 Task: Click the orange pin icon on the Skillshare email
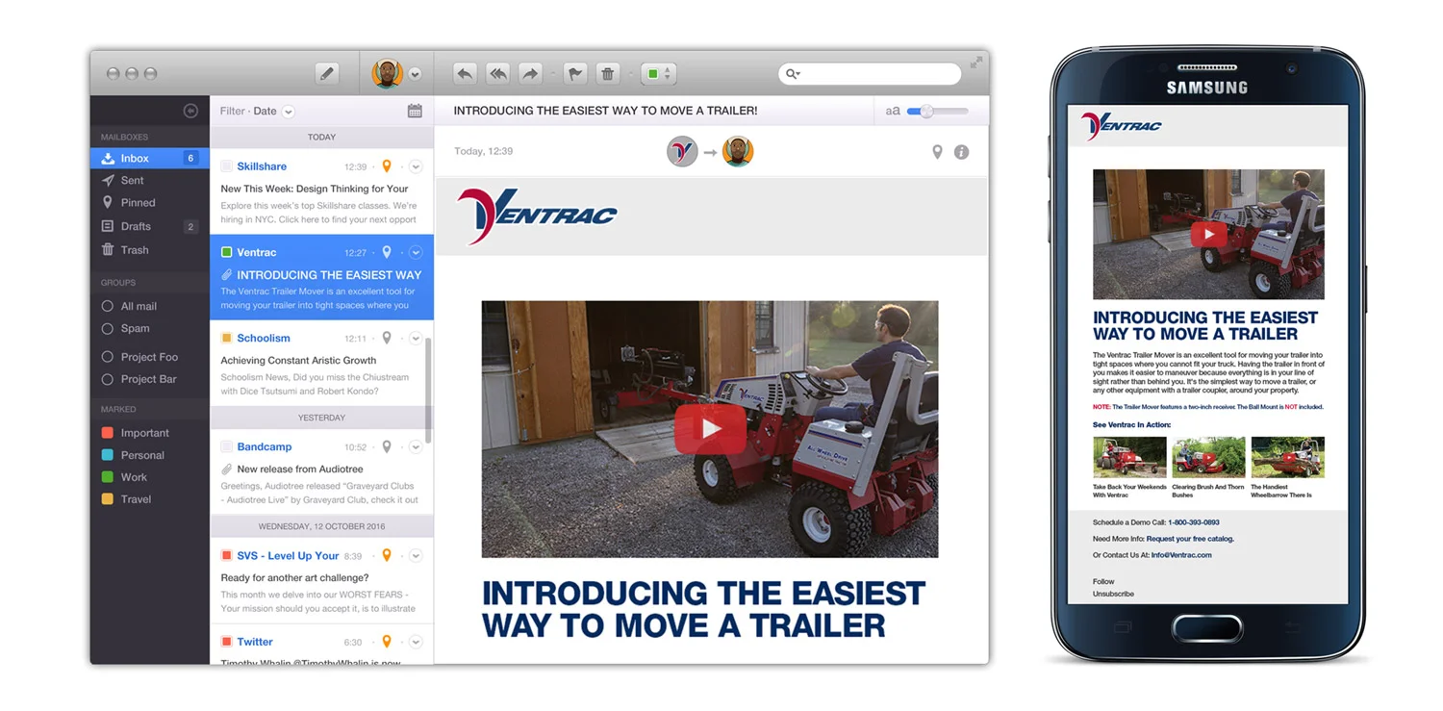point(387,166)
